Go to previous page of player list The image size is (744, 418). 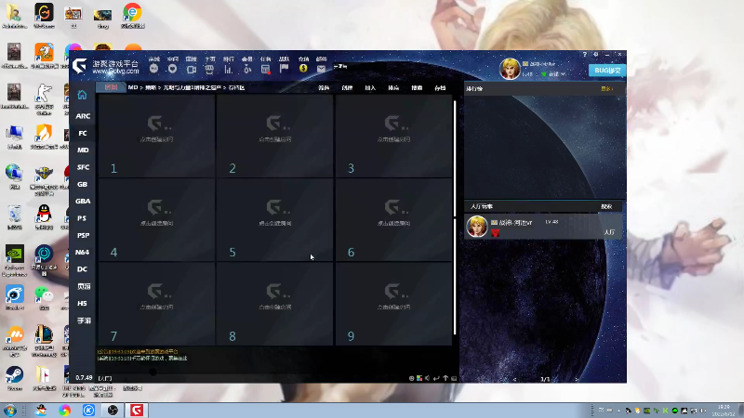[515, 379]
